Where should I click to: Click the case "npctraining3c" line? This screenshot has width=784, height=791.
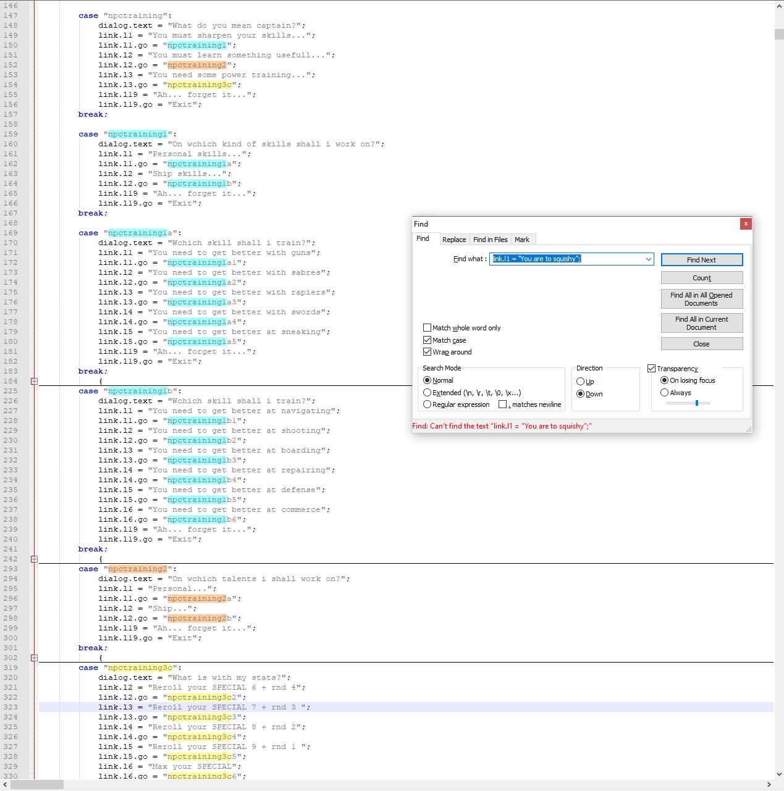tap(130, 668)
